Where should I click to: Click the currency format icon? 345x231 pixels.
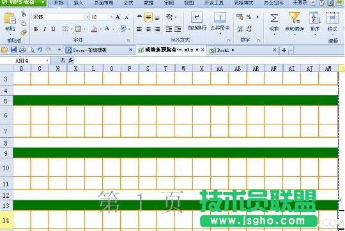coord(240,17)
